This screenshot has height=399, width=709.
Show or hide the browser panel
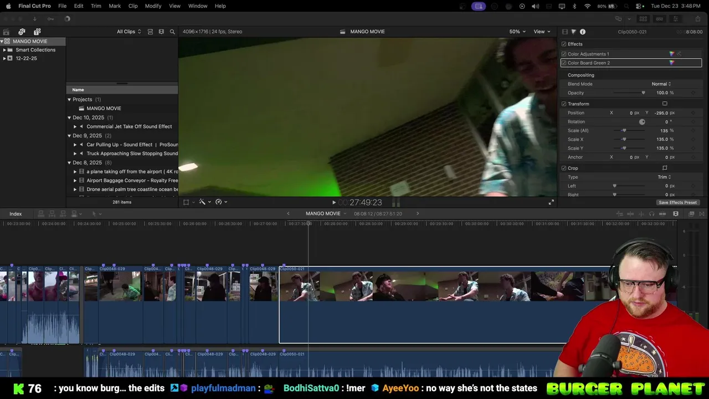(x=643, y=19)
